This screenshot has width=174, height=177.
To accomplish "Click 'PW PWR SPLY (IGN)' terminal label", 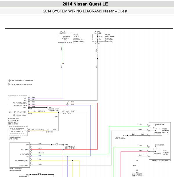I will click(x=20, y=103).
